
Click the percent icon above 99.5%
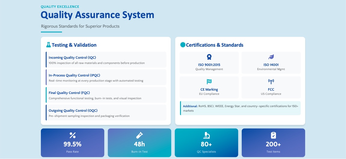[72, 135]
